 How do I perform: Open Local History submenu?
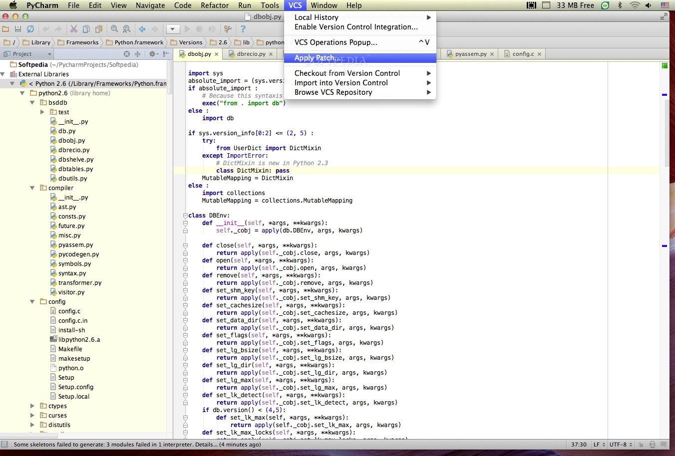[360, 17]
